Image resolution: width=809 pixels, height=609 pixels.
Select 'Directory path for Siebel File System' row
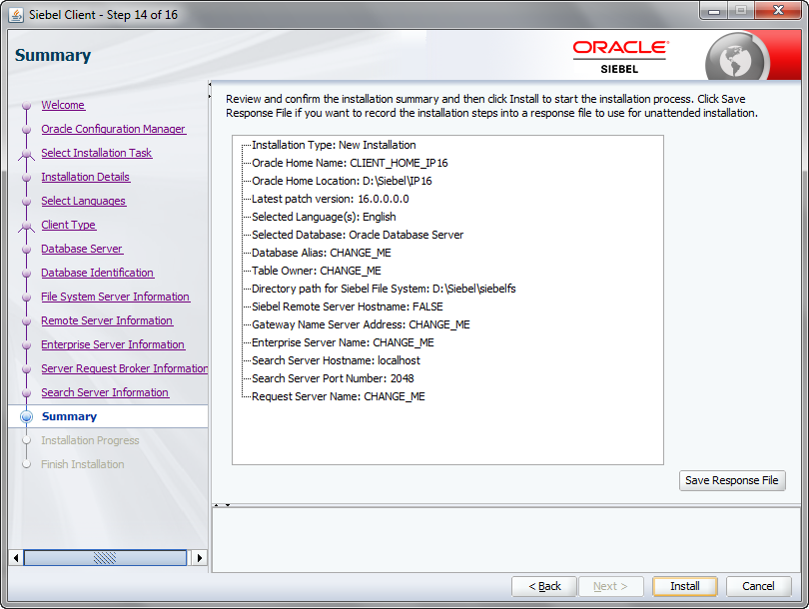point(384,289)
